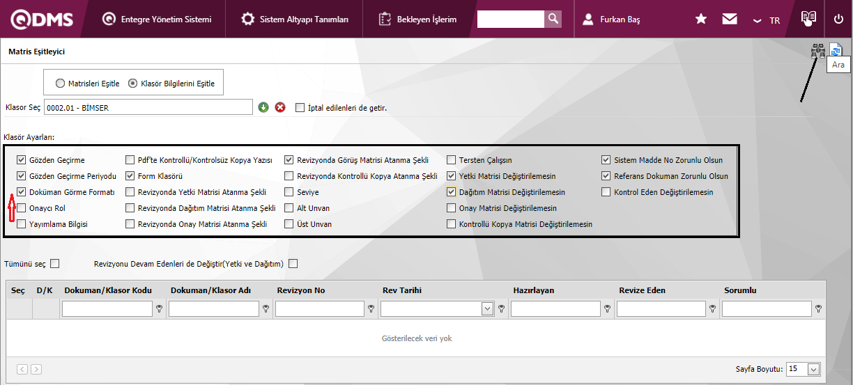Click the Revizyon No filter input

click(x=319, y=309)
